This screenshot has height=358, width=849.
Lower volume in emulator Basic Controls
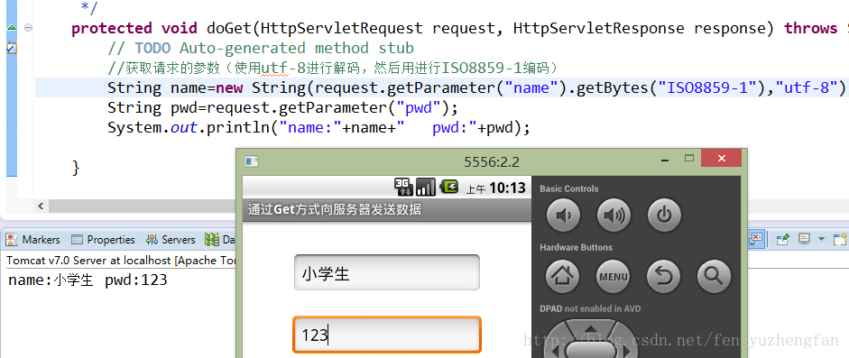click(564, 216)
